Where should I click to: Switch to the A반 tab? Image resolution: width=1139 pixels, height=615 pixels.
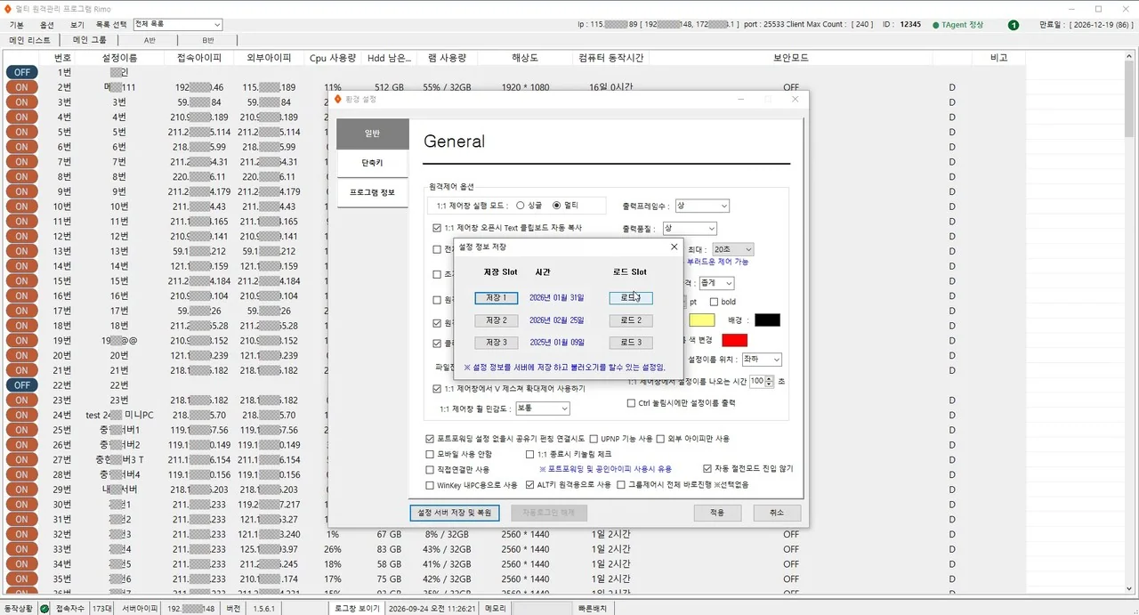[149, 40]
